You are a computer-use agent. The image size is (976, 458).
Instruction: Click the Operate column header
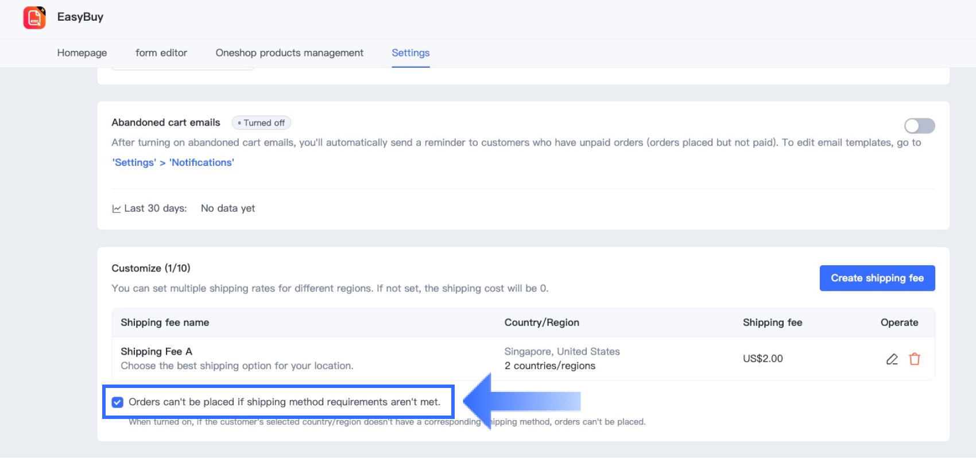[899, 323]
